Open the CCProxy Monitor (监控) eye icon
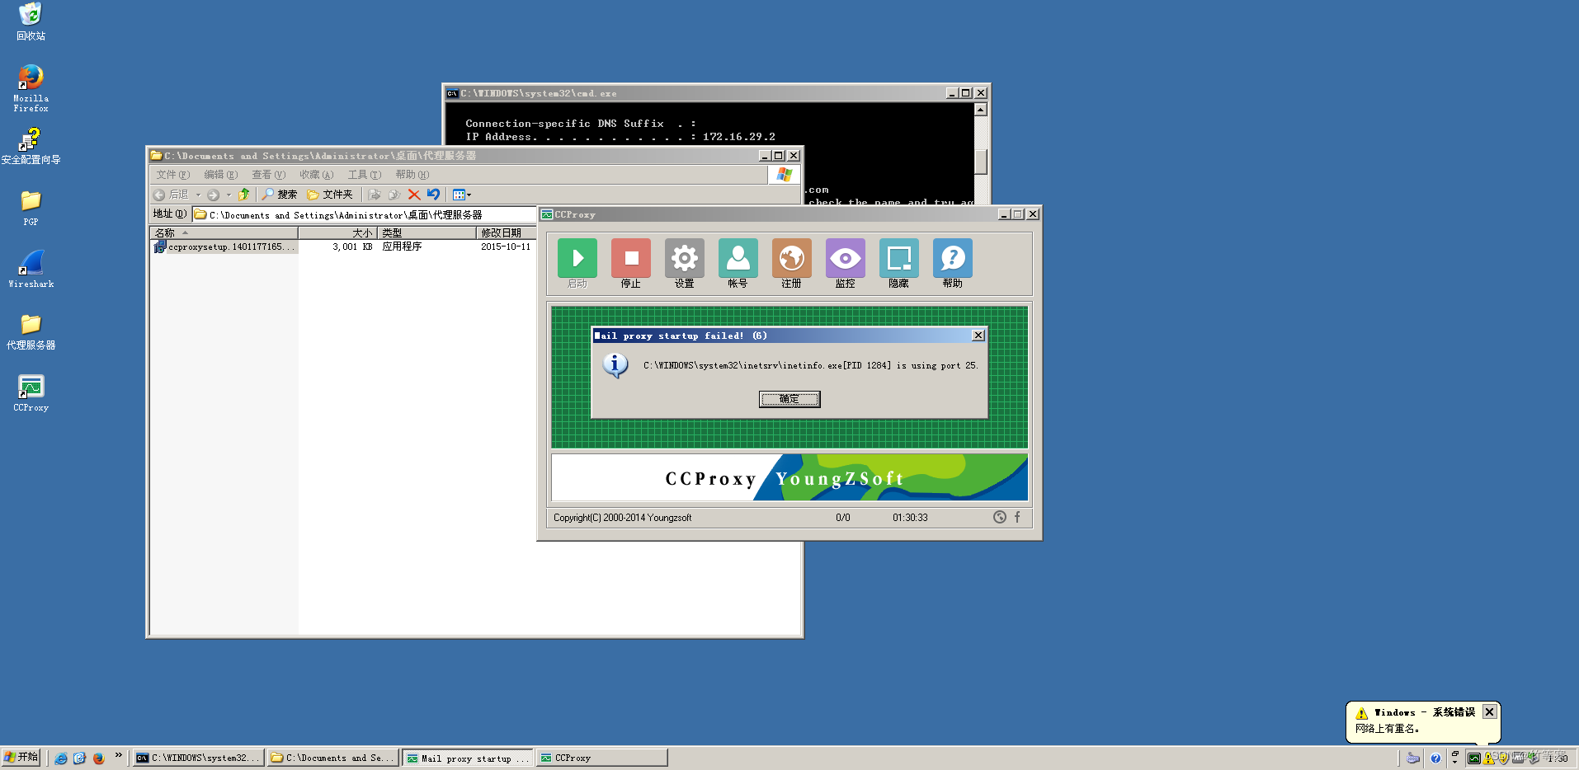Screen dimensions: 1579x770 (x=846, y=259)
